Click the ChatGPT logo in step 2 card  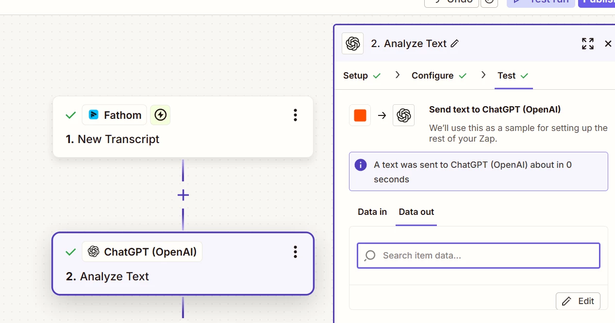click(x=94, y=252)
